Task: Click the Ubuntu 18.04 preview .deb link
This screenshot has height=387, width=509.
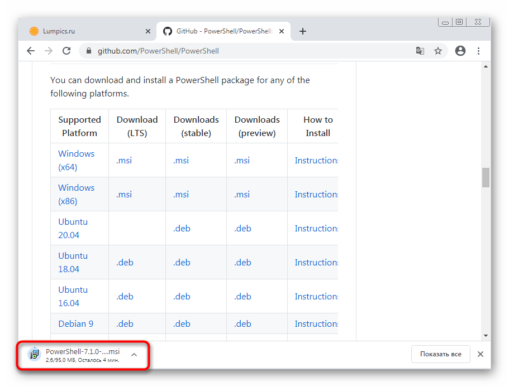Action: (x=242, y=262)
